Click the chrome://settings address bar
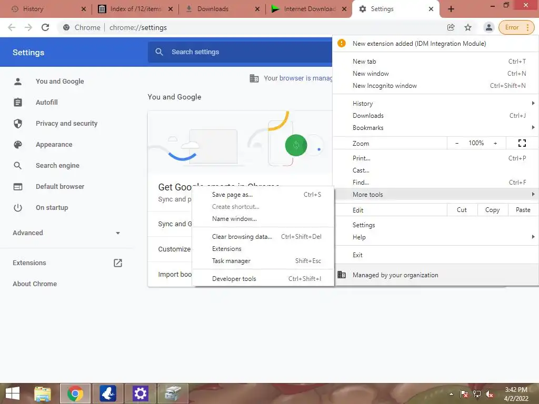Viewport: 539px width, 404px height. 251,27
